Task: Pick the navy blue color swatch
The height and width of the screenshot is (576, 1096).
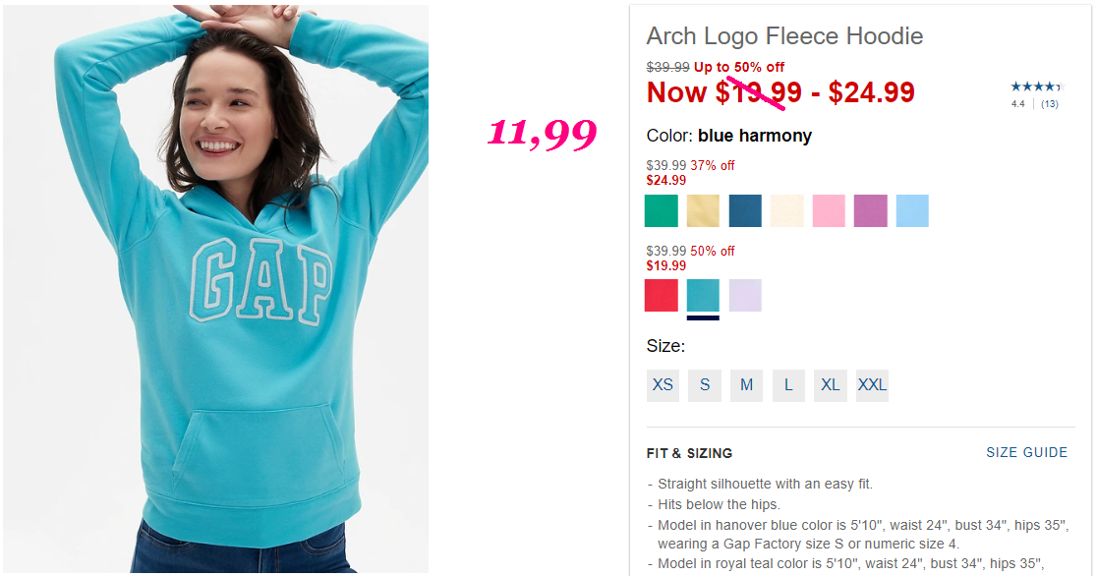Action: coord(745,210)
